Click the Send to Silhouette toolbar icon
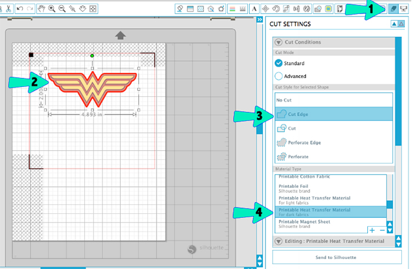Image resolution: width=412 pixels, height=269 pixels. click(x=403, y=9)
